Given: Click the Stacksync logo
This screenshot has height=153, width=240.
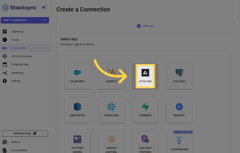Looking at the screenshot, I should coord(19,7).
